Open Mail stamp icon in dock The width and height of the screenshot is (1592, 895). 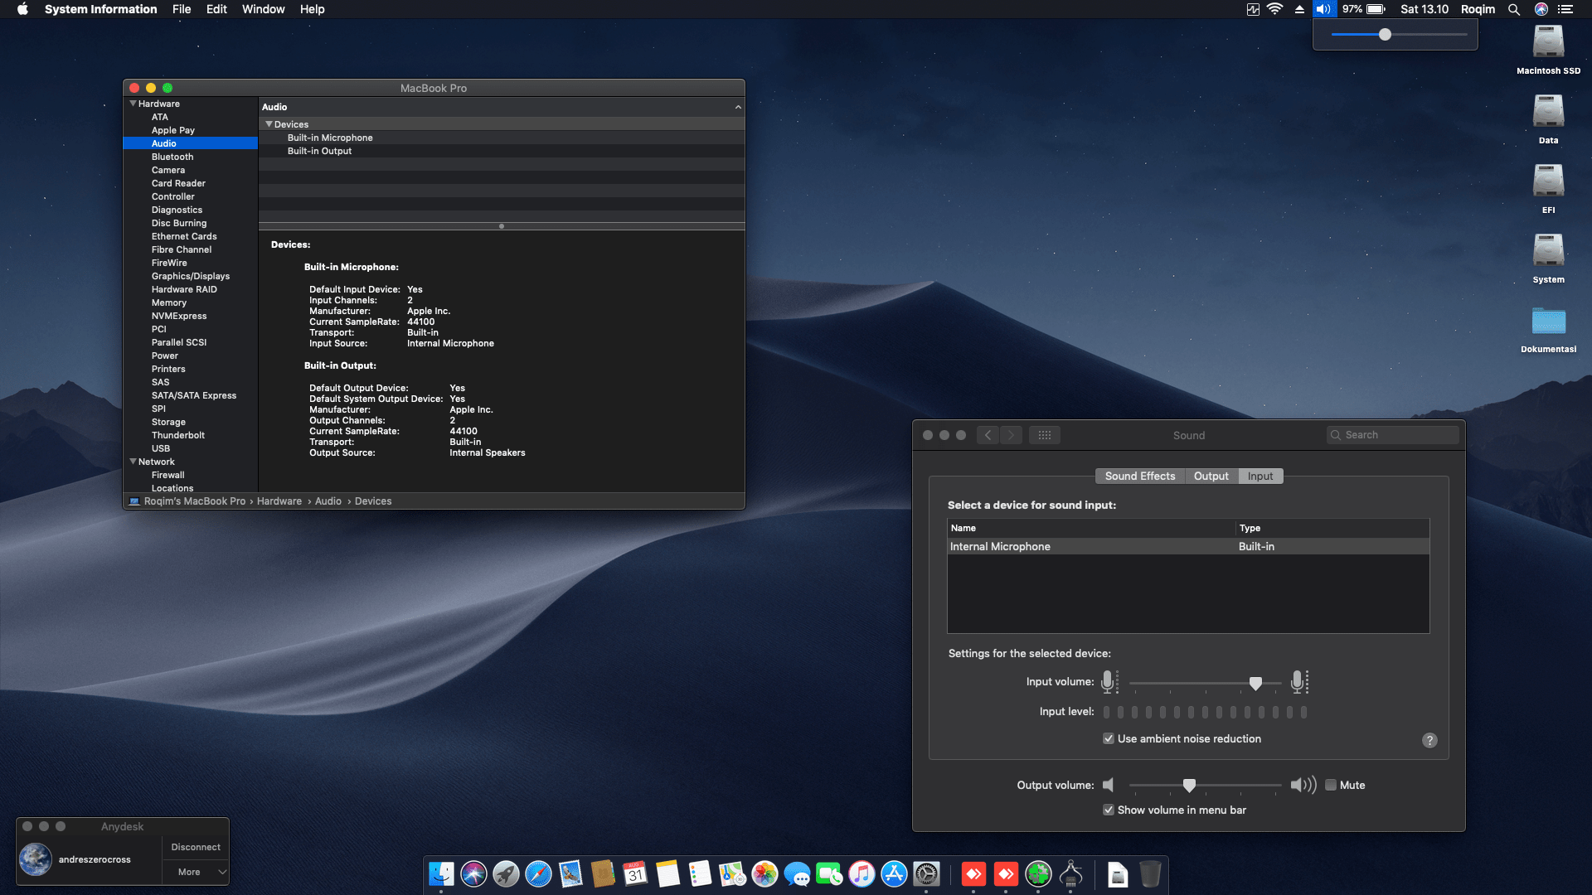(x=570, y=873)
